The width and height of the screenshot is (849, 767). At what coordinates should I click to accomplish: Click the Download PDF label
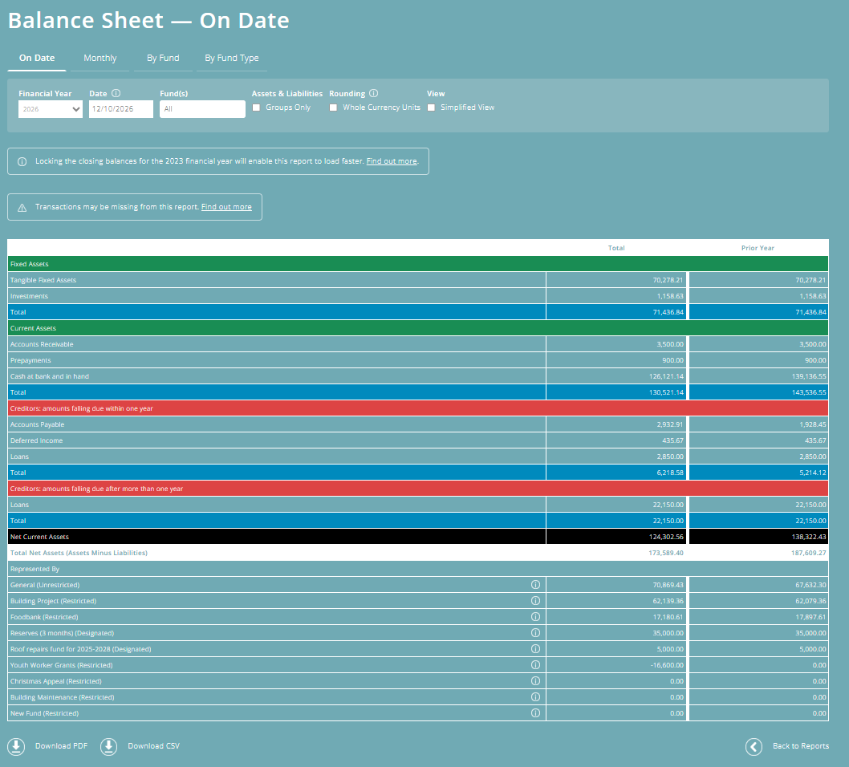tap(61, 746)
